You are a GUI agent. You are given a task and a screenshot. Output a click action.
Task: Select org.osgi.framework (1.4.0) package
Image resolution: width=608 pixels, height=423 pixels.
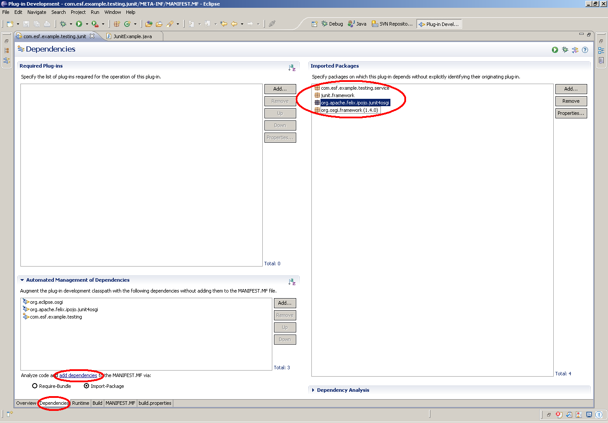tap(347, 110)
